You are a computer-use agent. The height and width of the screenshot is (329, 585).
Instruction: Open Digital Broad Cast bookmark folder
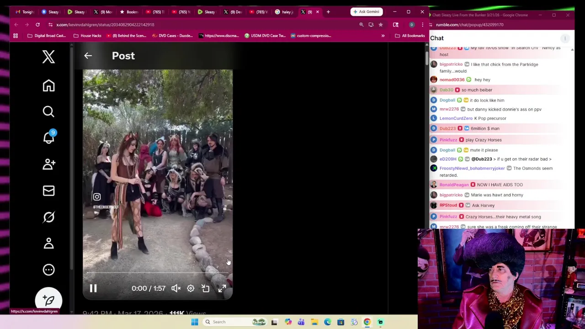(47, 36)
